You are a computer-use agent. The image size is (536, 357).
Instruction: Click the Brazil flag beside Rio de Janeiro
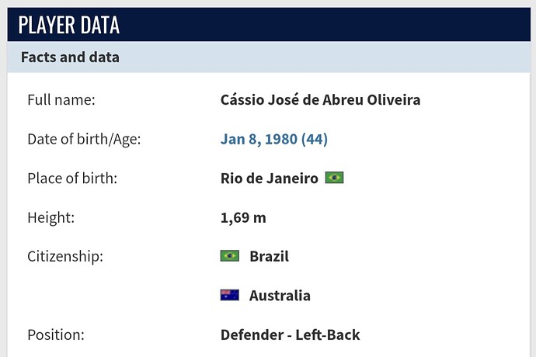(x=334, y=178)
